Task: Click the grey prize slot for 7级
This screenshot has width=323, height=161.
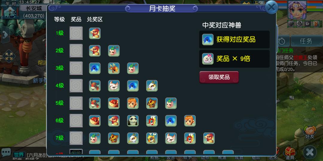Action: pos(76,138)
